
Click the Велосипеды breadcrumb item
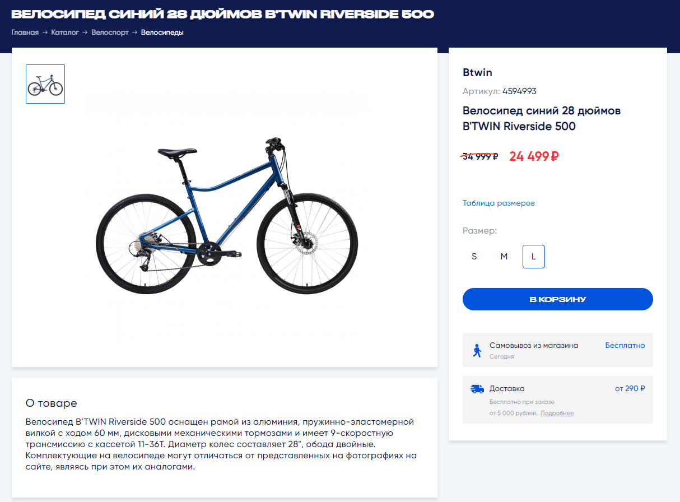click(x=162, y=32)
